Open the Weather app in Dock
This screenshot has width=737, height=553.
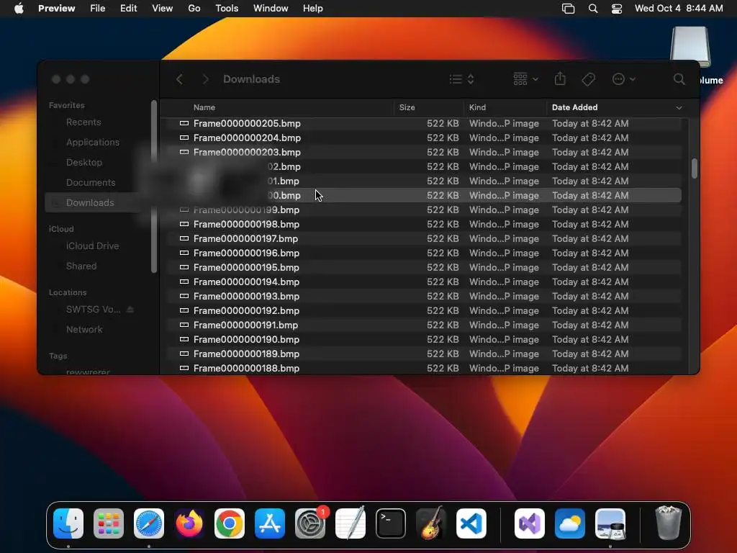[x=570, y=523]
